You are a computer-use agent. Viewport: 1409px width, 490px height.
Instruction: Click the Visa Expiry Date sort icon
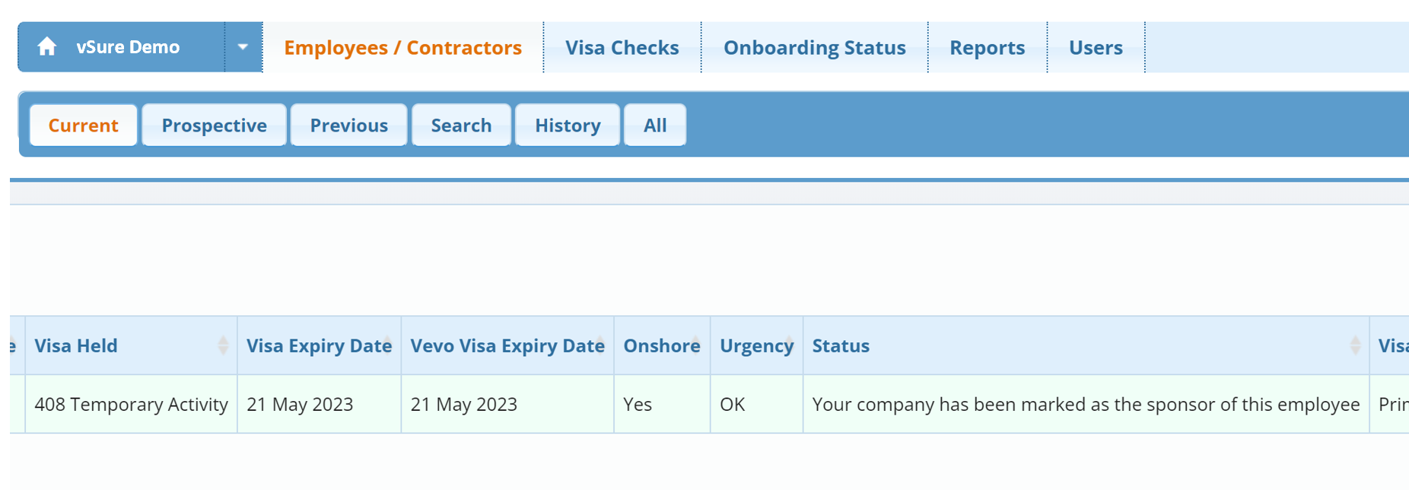pos(387,345)
